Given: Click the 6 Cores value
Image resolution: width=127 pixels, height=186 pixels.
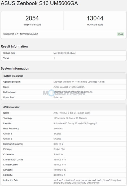Looking at the screenshot, I should point(57,139).
